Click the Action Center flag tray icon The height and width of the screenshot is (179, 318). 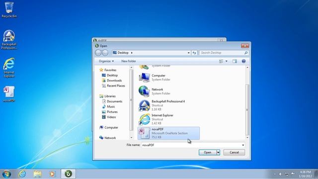pyautogui.click(x=293, y=174)
